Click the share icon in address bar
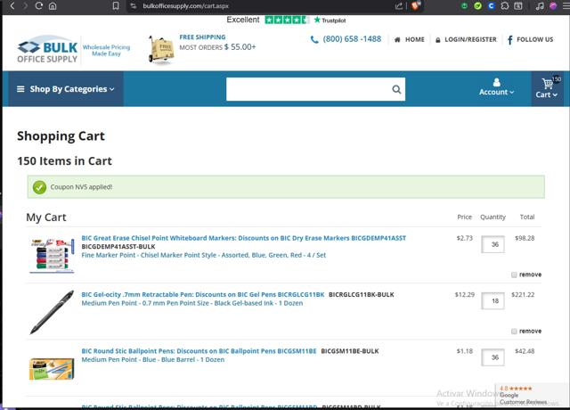The width and height of the screenshot is (570, 410). pos(399,6)
